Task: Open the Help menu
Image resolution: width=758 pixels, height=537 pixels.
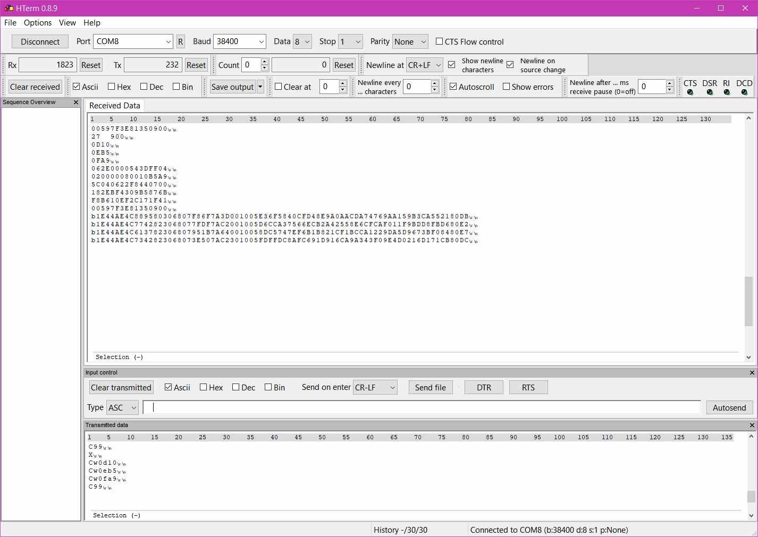Action: (x=92, y=22)
